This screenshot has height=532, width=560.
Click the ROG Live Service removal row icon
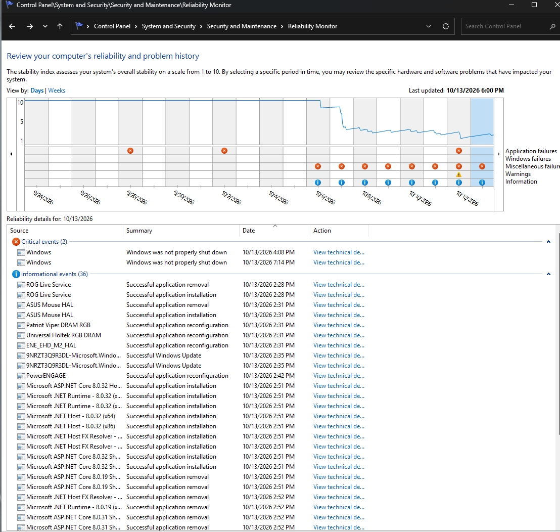pos(21,285)
